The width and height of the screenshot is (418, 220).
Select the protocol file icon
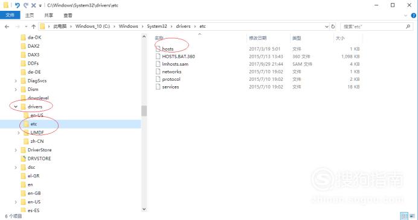coord(158,80)
